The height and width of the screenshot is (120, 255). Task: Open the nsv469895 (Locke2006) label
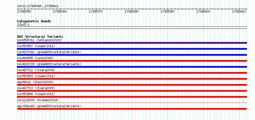click(x=35, y=58)
